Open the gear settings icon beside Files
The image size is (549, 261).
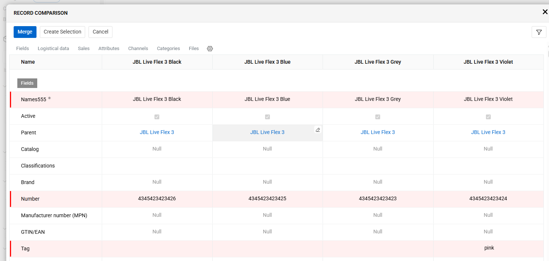(210, 49)
